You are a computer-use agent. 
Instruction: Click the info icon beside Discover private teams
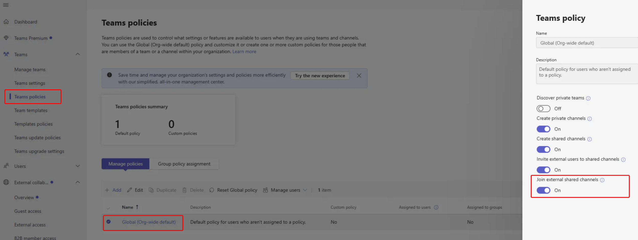pyautogui.click(x=588, y=98)
